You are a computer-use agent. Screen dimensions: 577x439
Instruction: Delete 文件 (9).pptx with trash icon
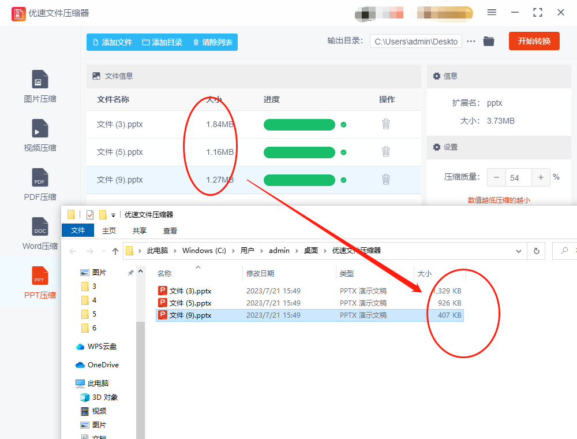pyautogui.click(x=385, y=180)
